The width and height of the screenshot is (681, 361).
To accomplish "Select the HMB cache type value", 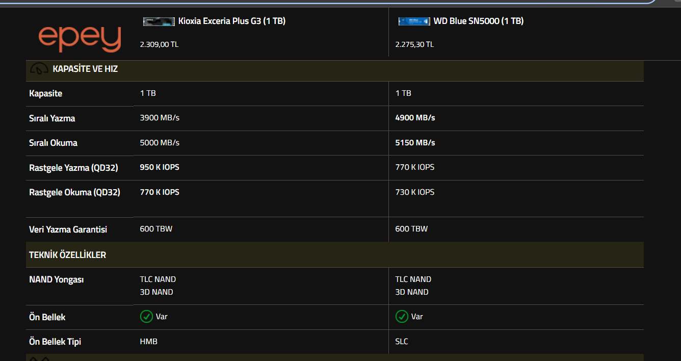I will click(149, 342).
